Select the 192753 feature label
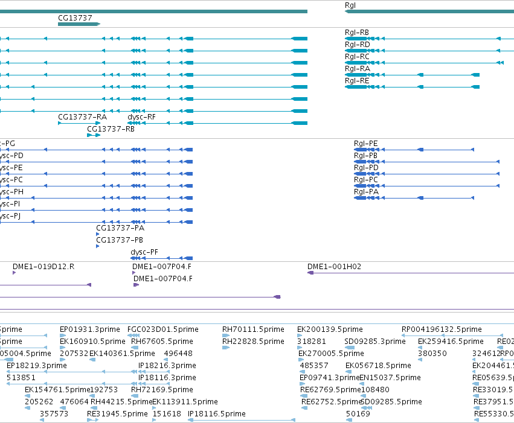Image resolution: width=514 pixels, height=423 pixels. (104, 390)
